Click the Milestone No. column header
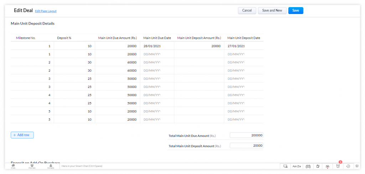 pos(26,38)
